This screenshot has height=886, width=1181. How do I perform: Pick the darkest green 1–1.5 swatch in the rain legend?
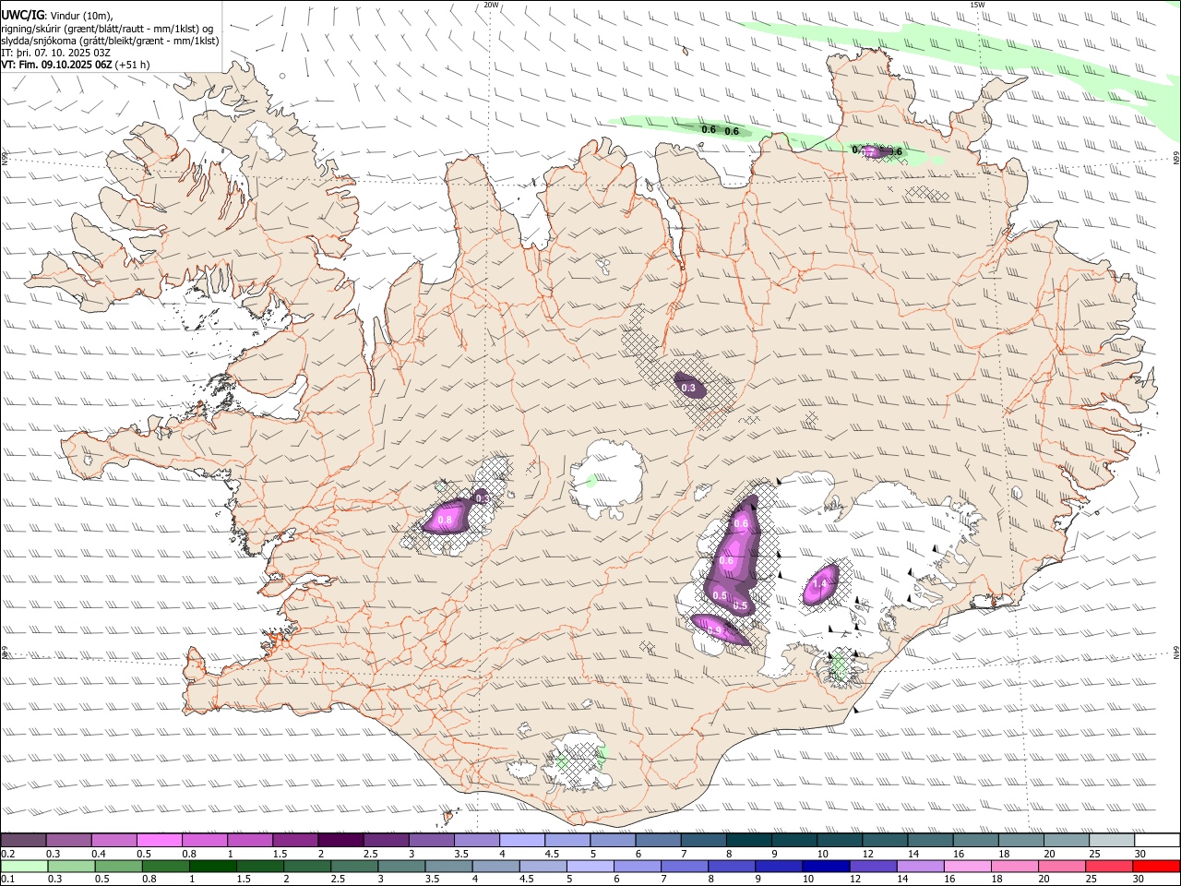coord(213,866)
